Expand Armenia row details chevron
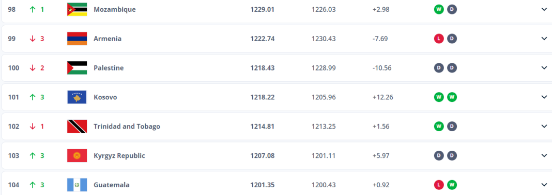 pyautogui.click(x=544, y=39)
